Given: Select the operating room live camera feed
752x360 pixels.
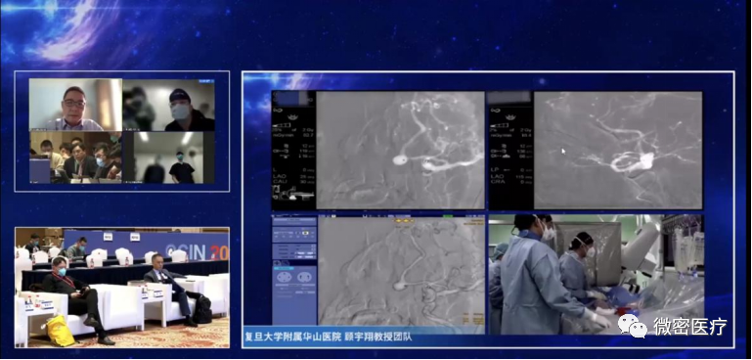Looking at the screenshot, I should (x=597, y=275).
